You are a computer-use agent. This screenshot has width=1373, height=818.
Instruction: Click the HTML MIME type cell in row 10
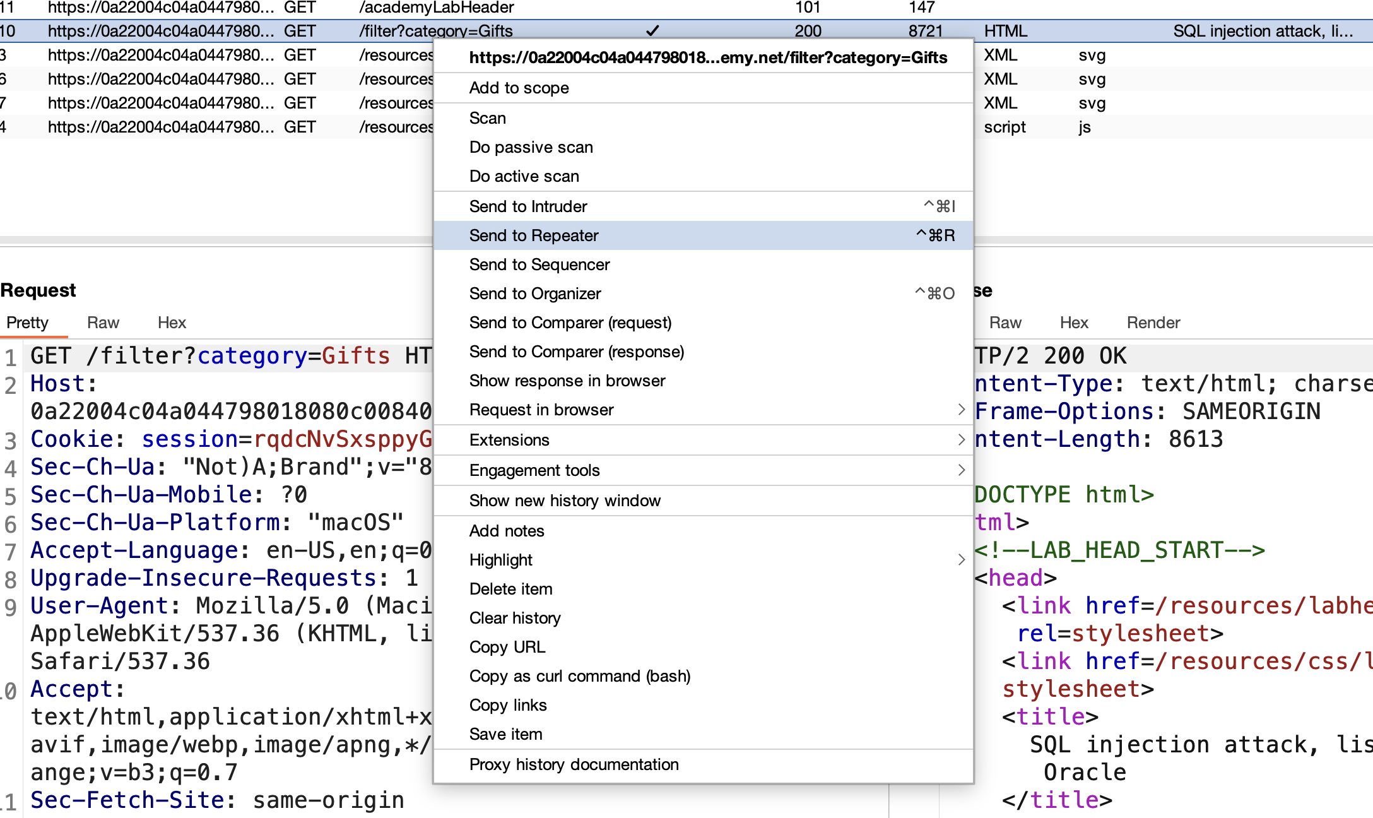1006,31
